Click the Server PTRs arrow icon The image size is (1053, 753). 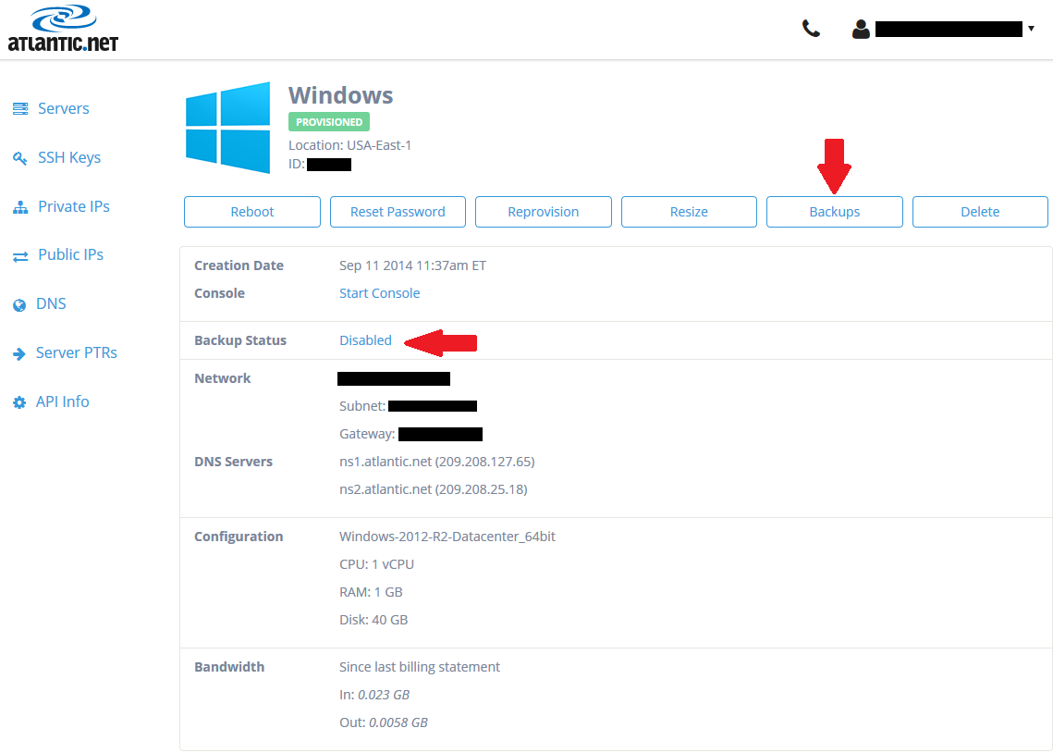coord(19,353)
